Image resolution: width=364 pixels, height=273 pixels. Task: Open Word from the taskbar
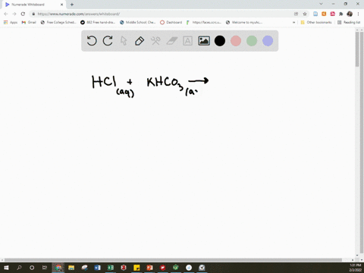97,268
